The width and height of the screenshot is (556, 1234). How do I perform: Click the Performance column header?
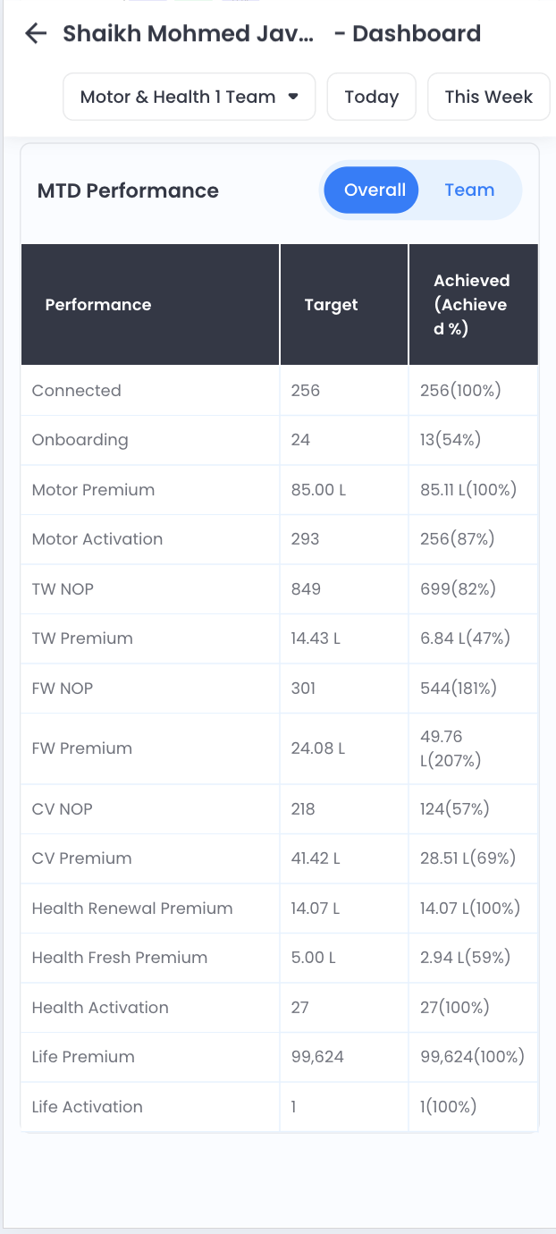point(98,305)
